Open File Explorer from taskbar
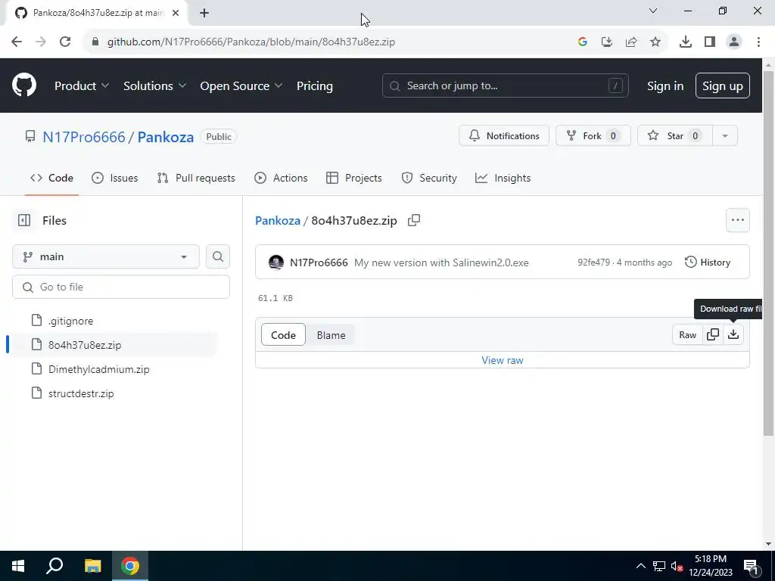 coord(92,566)
